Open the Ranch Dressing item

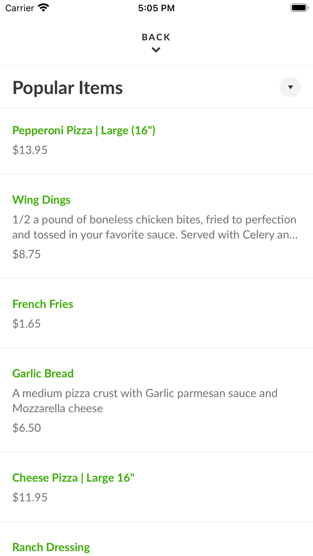pyautogui.click(x=51, y=547)
